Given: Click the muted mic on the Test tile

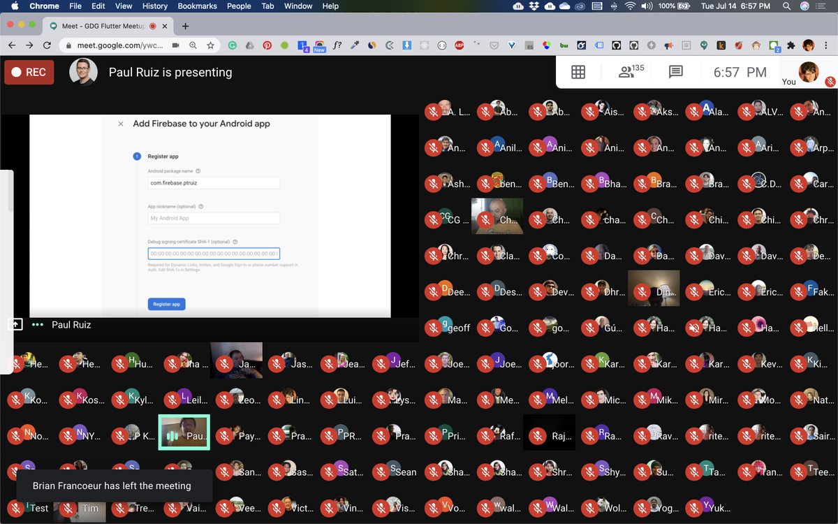Looking at the screenshot, I should tap(15, 509).
